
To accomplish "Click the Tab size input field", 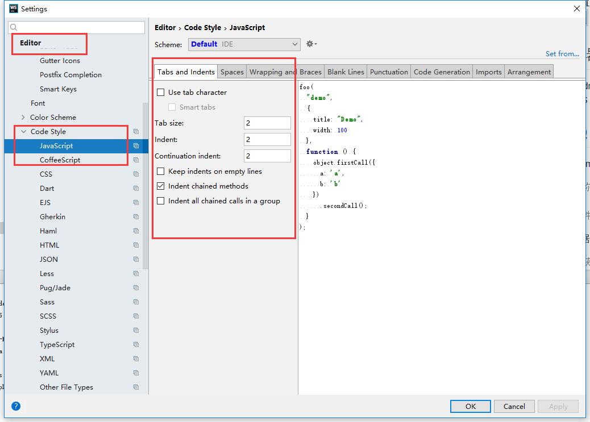I will [x=267, y=123].
